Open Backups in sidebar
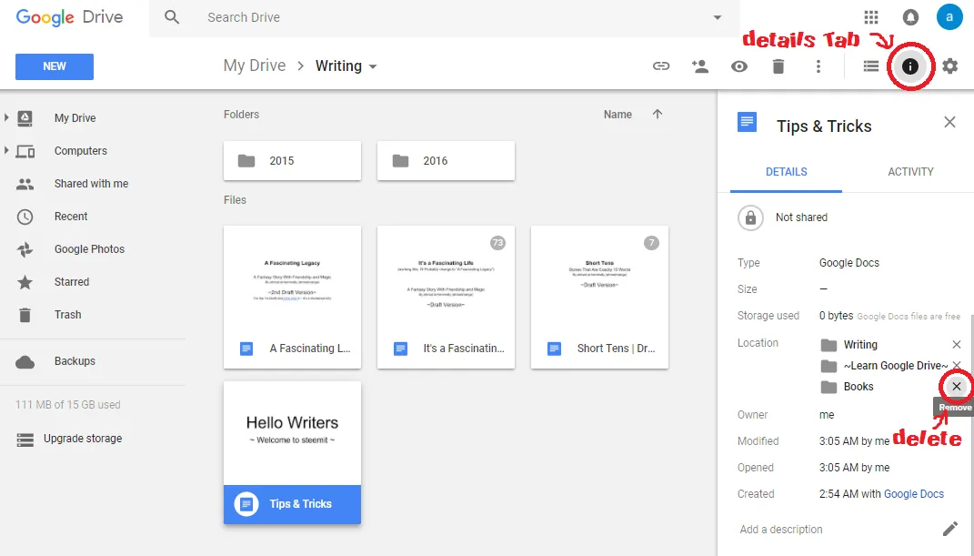 coord(75,361)
